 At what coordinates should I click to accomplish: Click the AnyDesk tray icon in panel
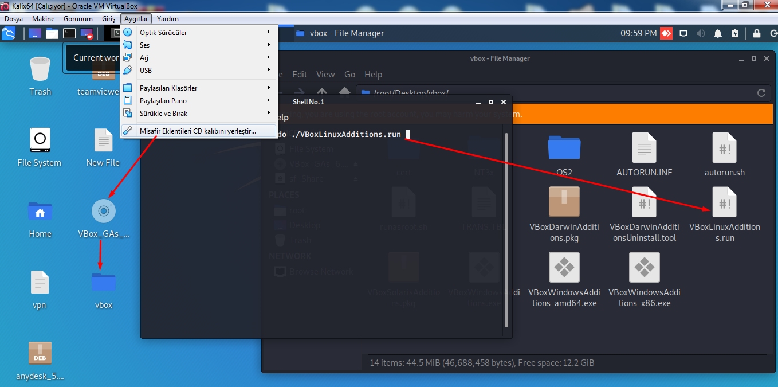coord(666,33)
